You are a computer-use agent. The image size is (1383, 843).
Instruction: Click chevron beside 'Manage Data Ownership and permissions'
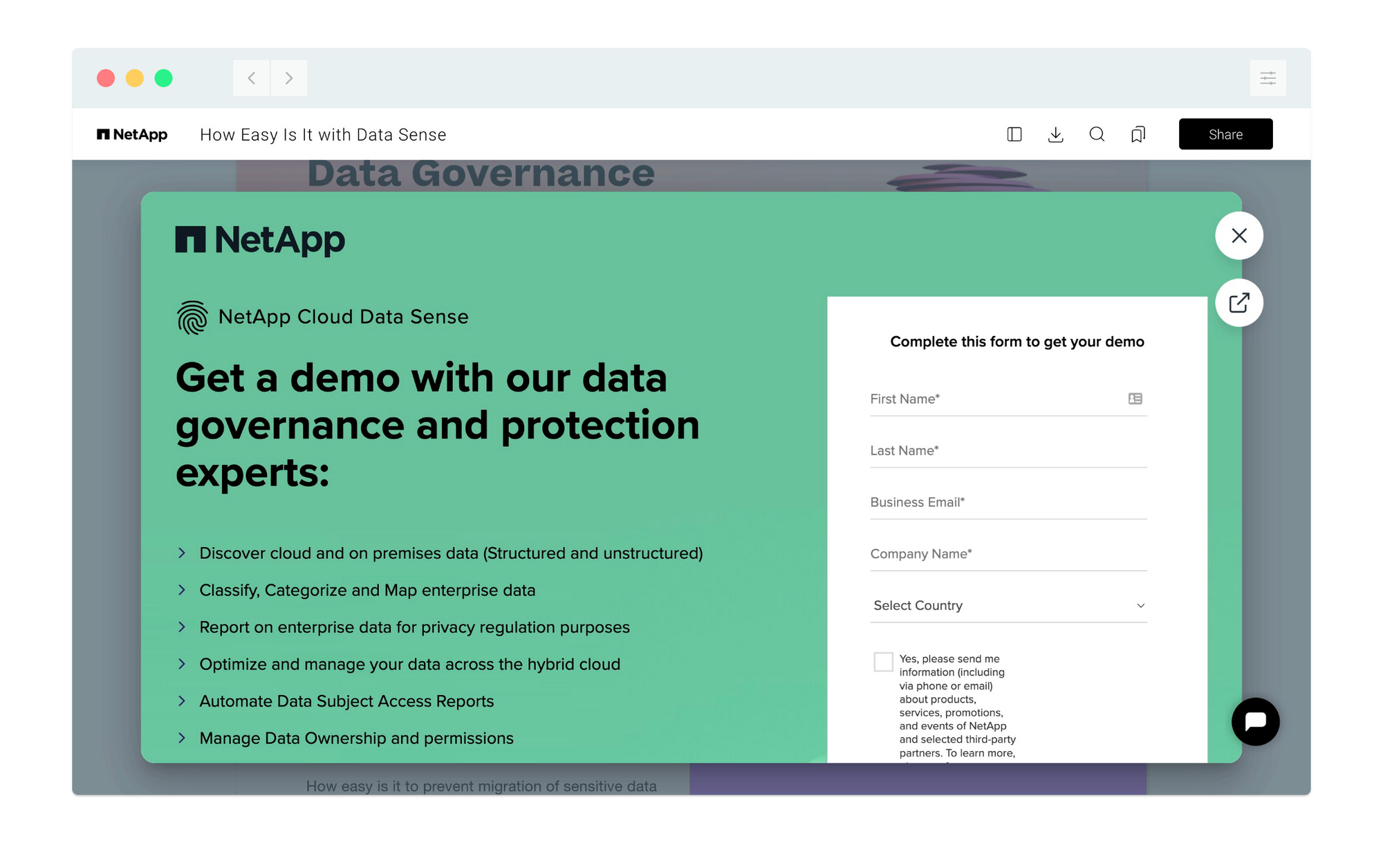point(182,738)
